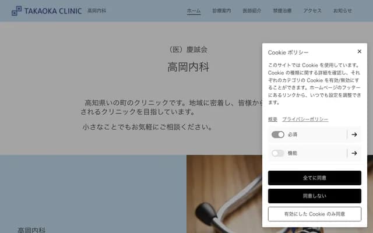
Task: Expand details arrow for 機能 cookies
Action: pos(354,153)
